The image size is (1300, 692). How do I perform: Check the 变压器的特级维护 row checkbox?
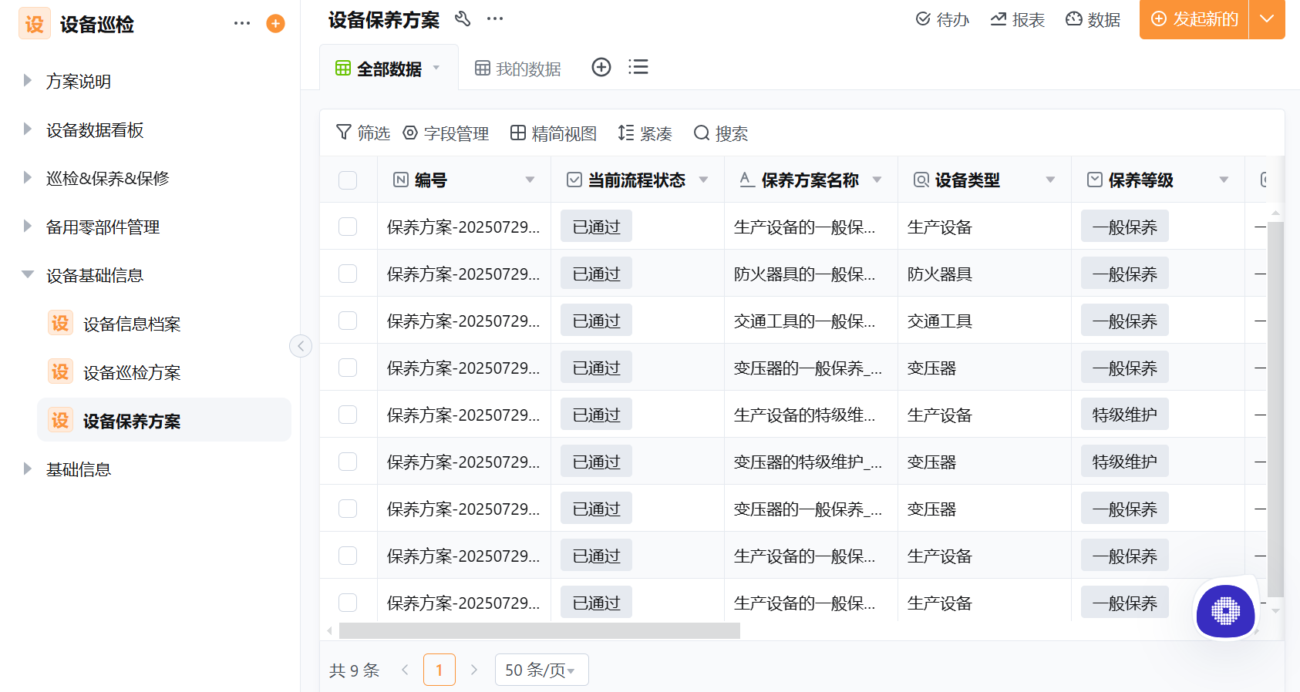point(348,462)
